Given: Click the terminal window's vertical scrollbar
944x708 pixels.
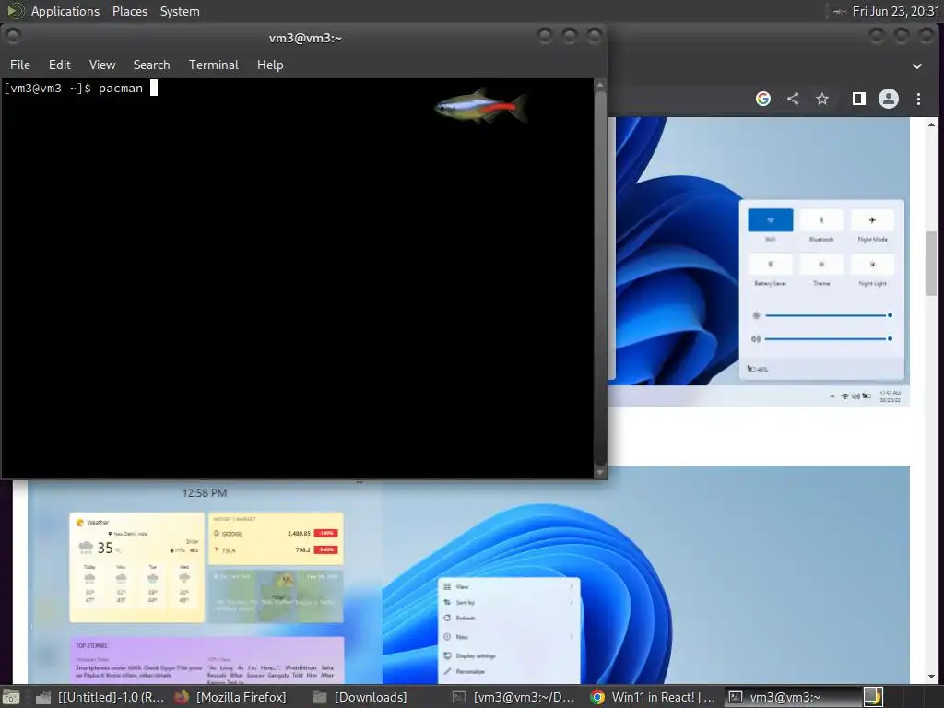Looking at the screenshot, I should [x=599, y=277].
